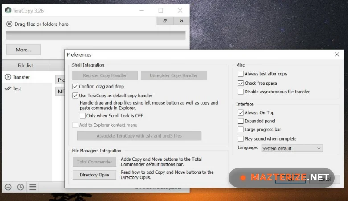This screenshot has width=348, height=201.
Task: Click the More... button
Action: [x=23, y=50]
